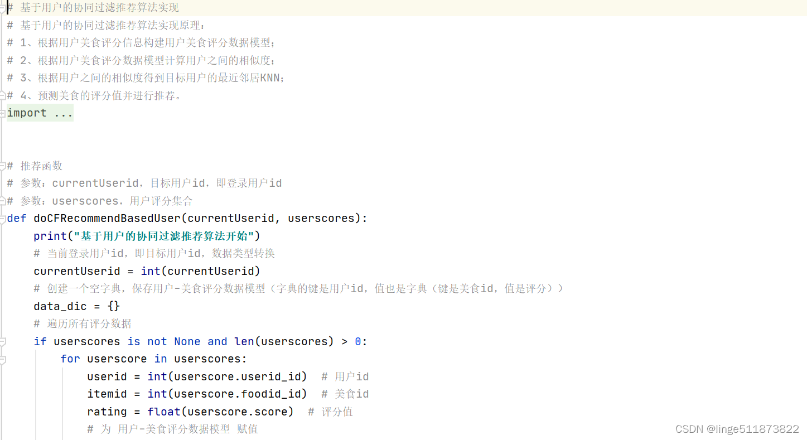Collapse the top header comment block
Image resolution: width=807 pixels, height=440 pixels.
coord(3,8)
